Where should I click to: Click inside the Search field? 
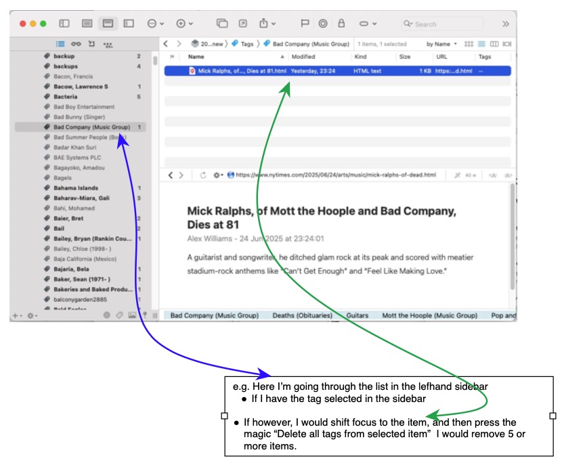442,24
